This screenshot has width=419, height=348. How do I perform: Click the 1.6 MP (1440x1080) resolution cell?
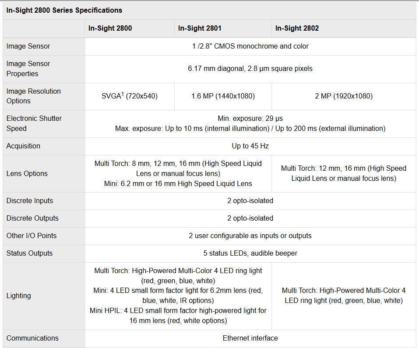tap(223, 96)
